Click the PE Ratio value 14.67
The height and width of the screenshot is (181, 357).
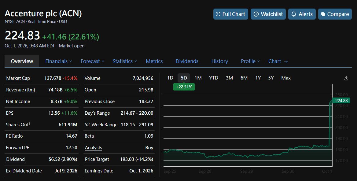click(72, 136)
